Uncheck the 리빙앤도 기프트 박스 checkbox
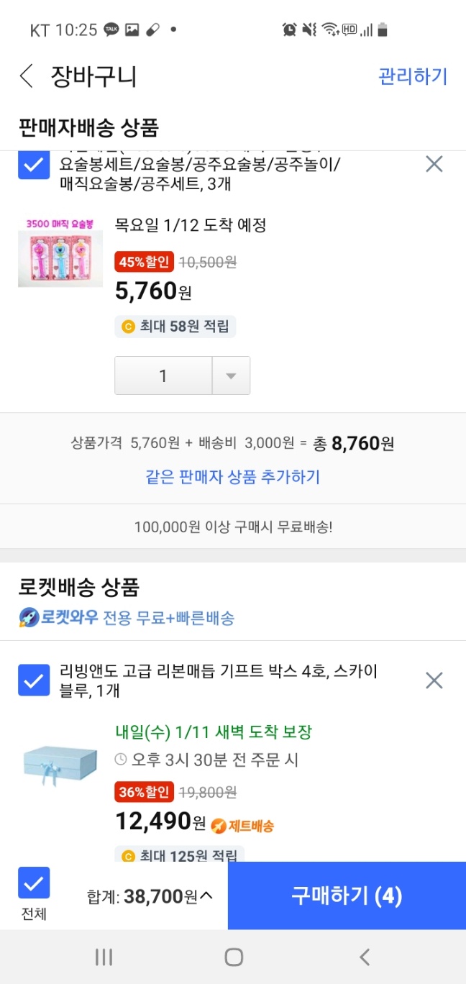 click(34, 680)
